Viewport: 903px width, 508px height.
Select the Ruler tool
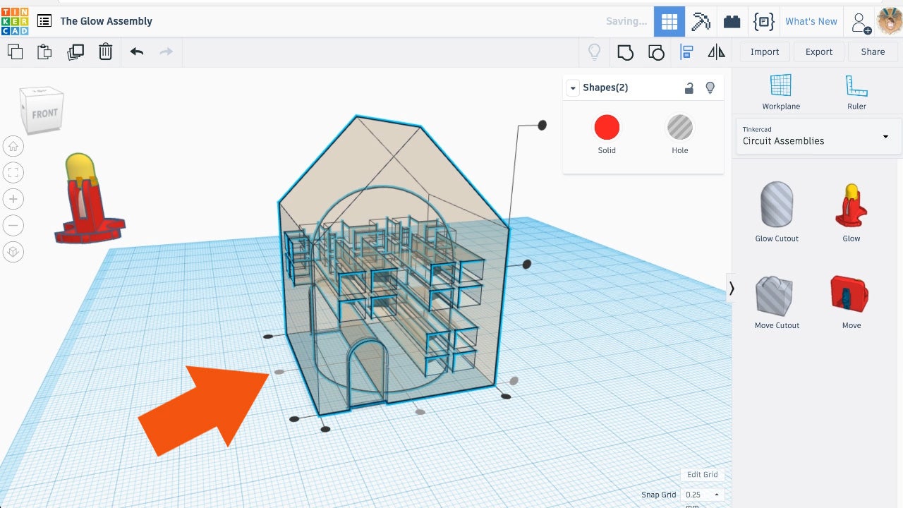(x=856, y=92)
